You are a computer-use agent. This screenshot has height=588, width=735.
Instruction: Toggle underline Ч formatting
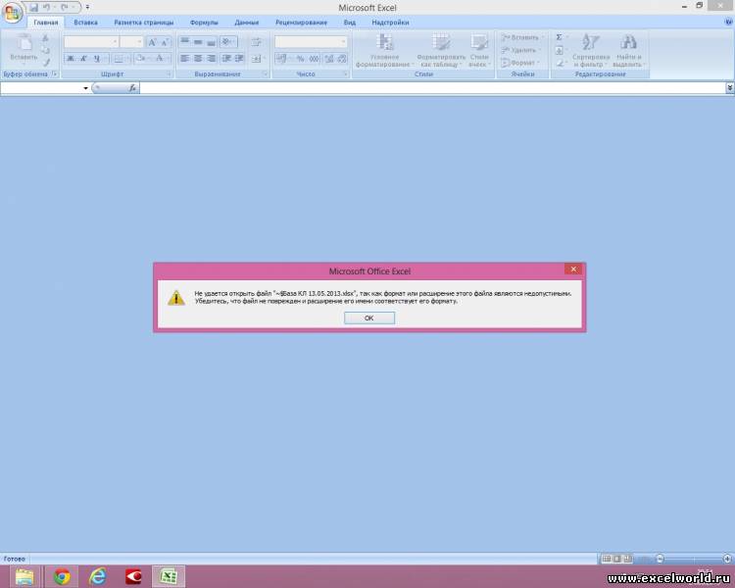(x=97, y=58)
